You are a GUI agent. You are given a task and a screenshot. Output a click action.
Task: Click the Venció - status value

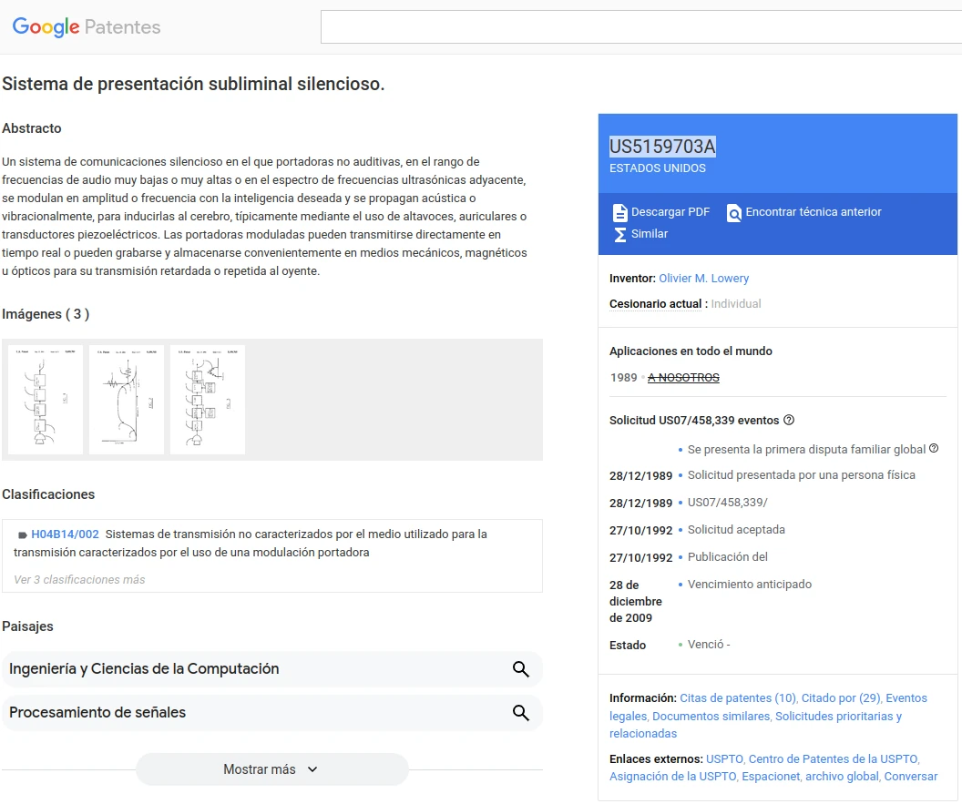(x=709, y=645)
